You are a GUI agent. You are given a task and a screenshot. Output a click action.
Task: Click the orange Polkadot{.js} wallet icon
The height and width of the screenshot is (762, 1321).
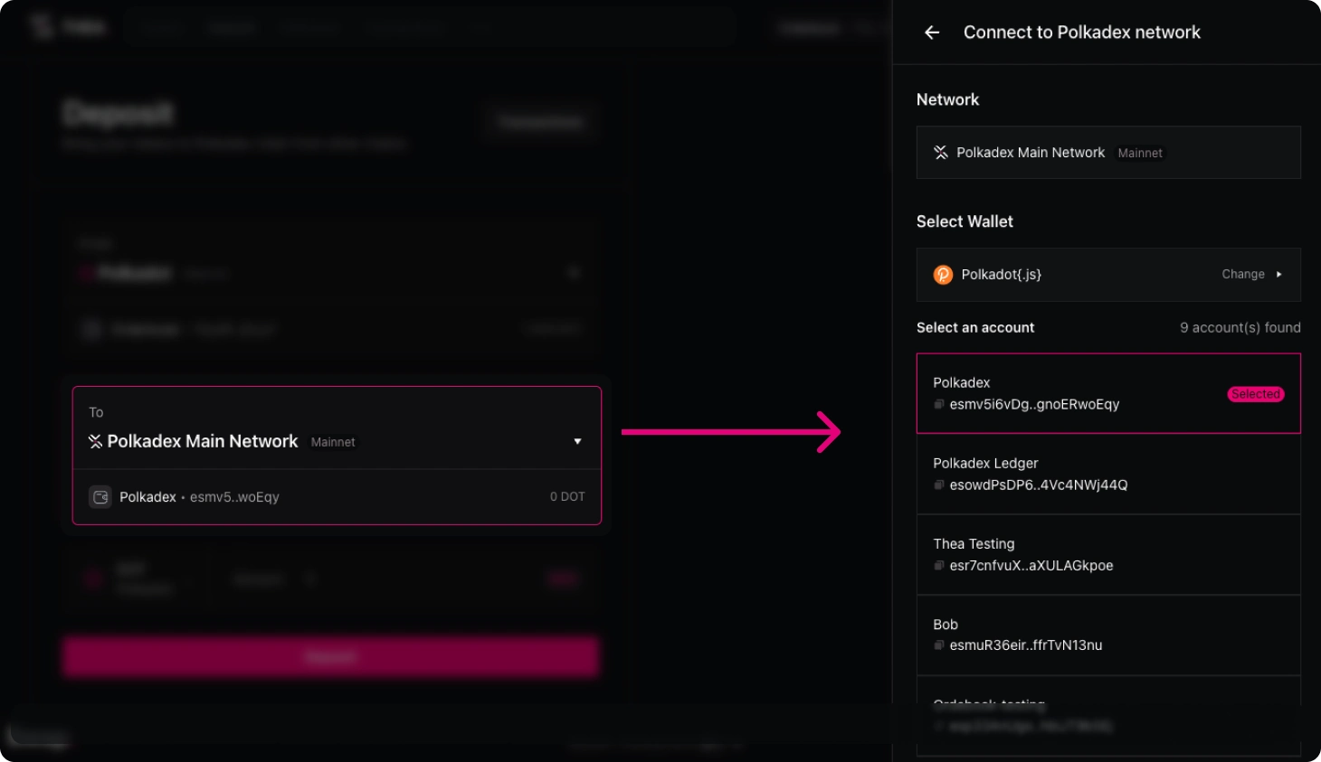coord(943,275)
